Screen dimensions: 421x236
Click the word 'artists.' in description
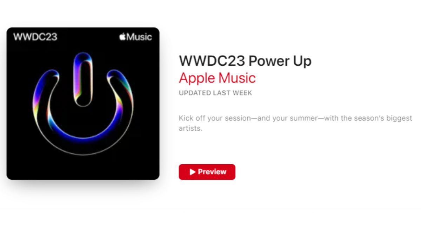tap(191, 129)
